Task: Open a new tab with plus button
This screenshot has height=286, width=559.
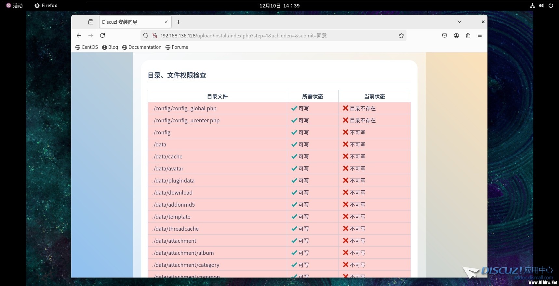Action: 178,22
